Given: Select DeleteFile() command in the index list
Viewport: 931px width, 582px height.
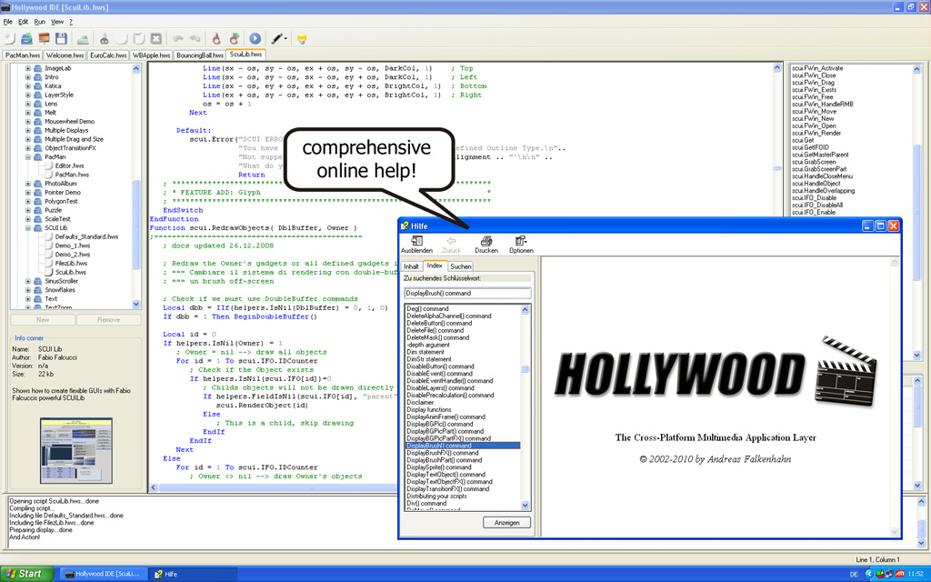Looking at the screenshot, I should (435, 330).
